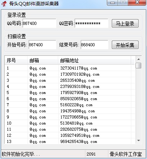This screenshot has height=159, width=147.
Task: Select row 1730970192@qq.com
Action: pos(70,74)
